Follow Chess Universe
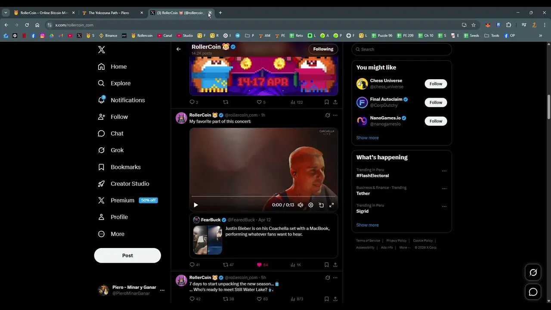Viewport: 551px width, 310px height. click(x=436, y=84)
